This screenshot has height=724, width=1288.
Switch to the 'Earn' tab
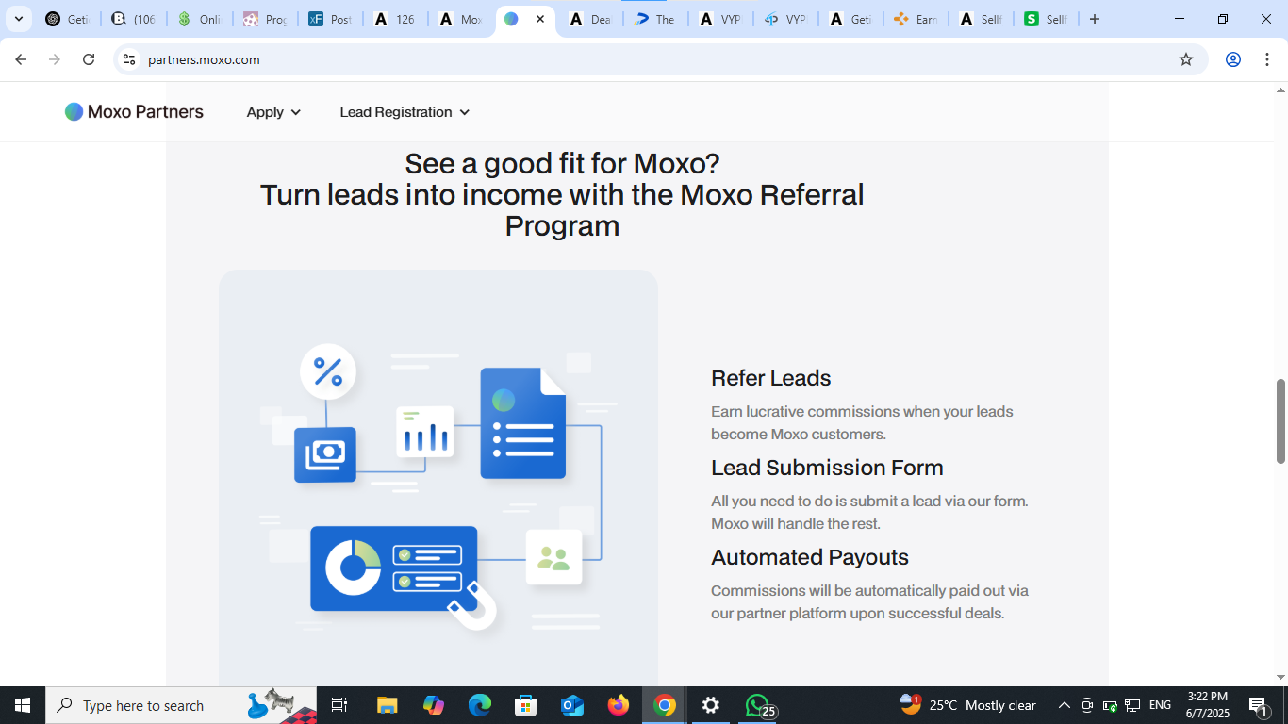tap(915, 19)
